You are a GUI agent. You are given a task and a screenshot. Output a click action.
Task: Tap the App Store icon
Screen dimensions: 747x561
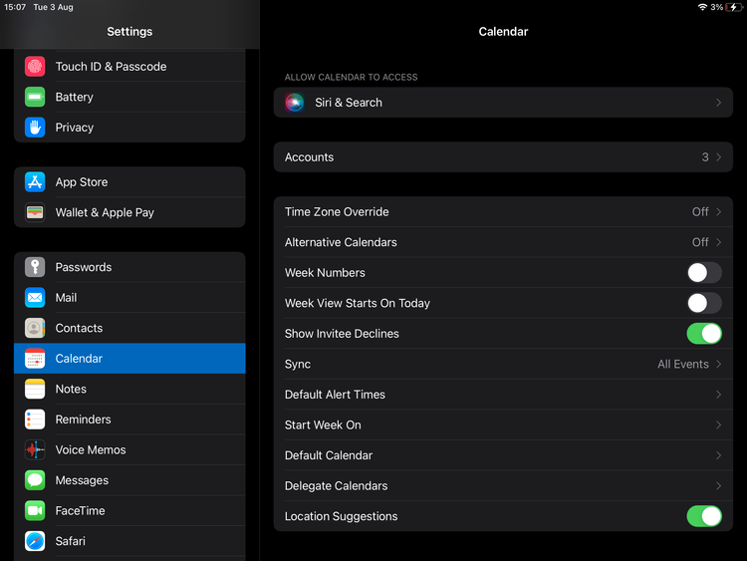pos(35,182)
